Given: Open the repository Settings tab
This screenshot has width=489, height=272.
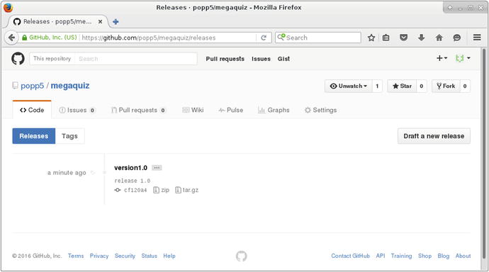Looking at the screenshot, I should [320, 110].
